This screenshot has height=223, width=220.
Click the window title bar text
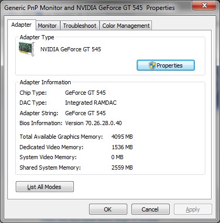tap(90, 8)
